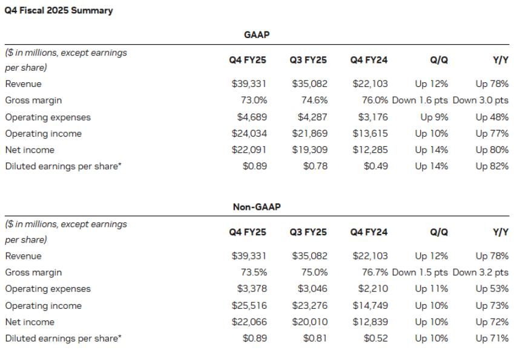Select GAAP operating income value $24,034

click(249, 134)
